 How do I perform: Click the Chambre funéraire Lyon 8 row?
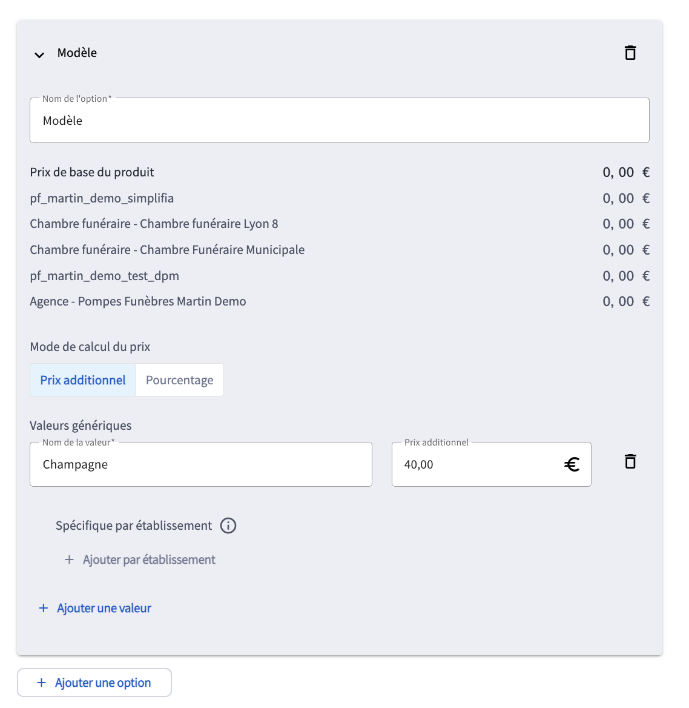point(340,224)
